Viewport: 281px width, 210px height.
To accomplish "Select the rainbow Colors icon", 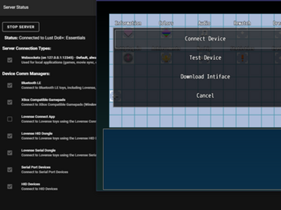I will coord(166,33).
